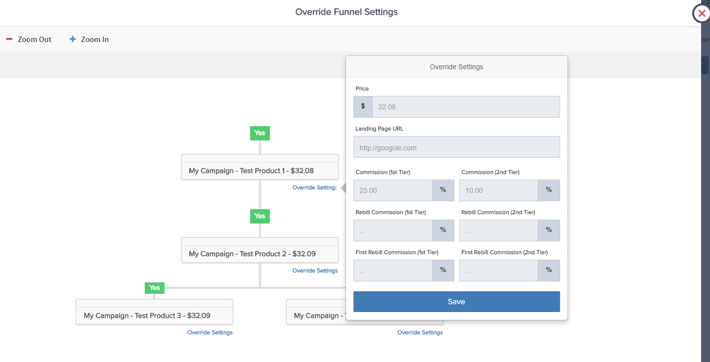710x362 pixels.
Task: Open Override Settings for Test Product 3
Action: 210,333
